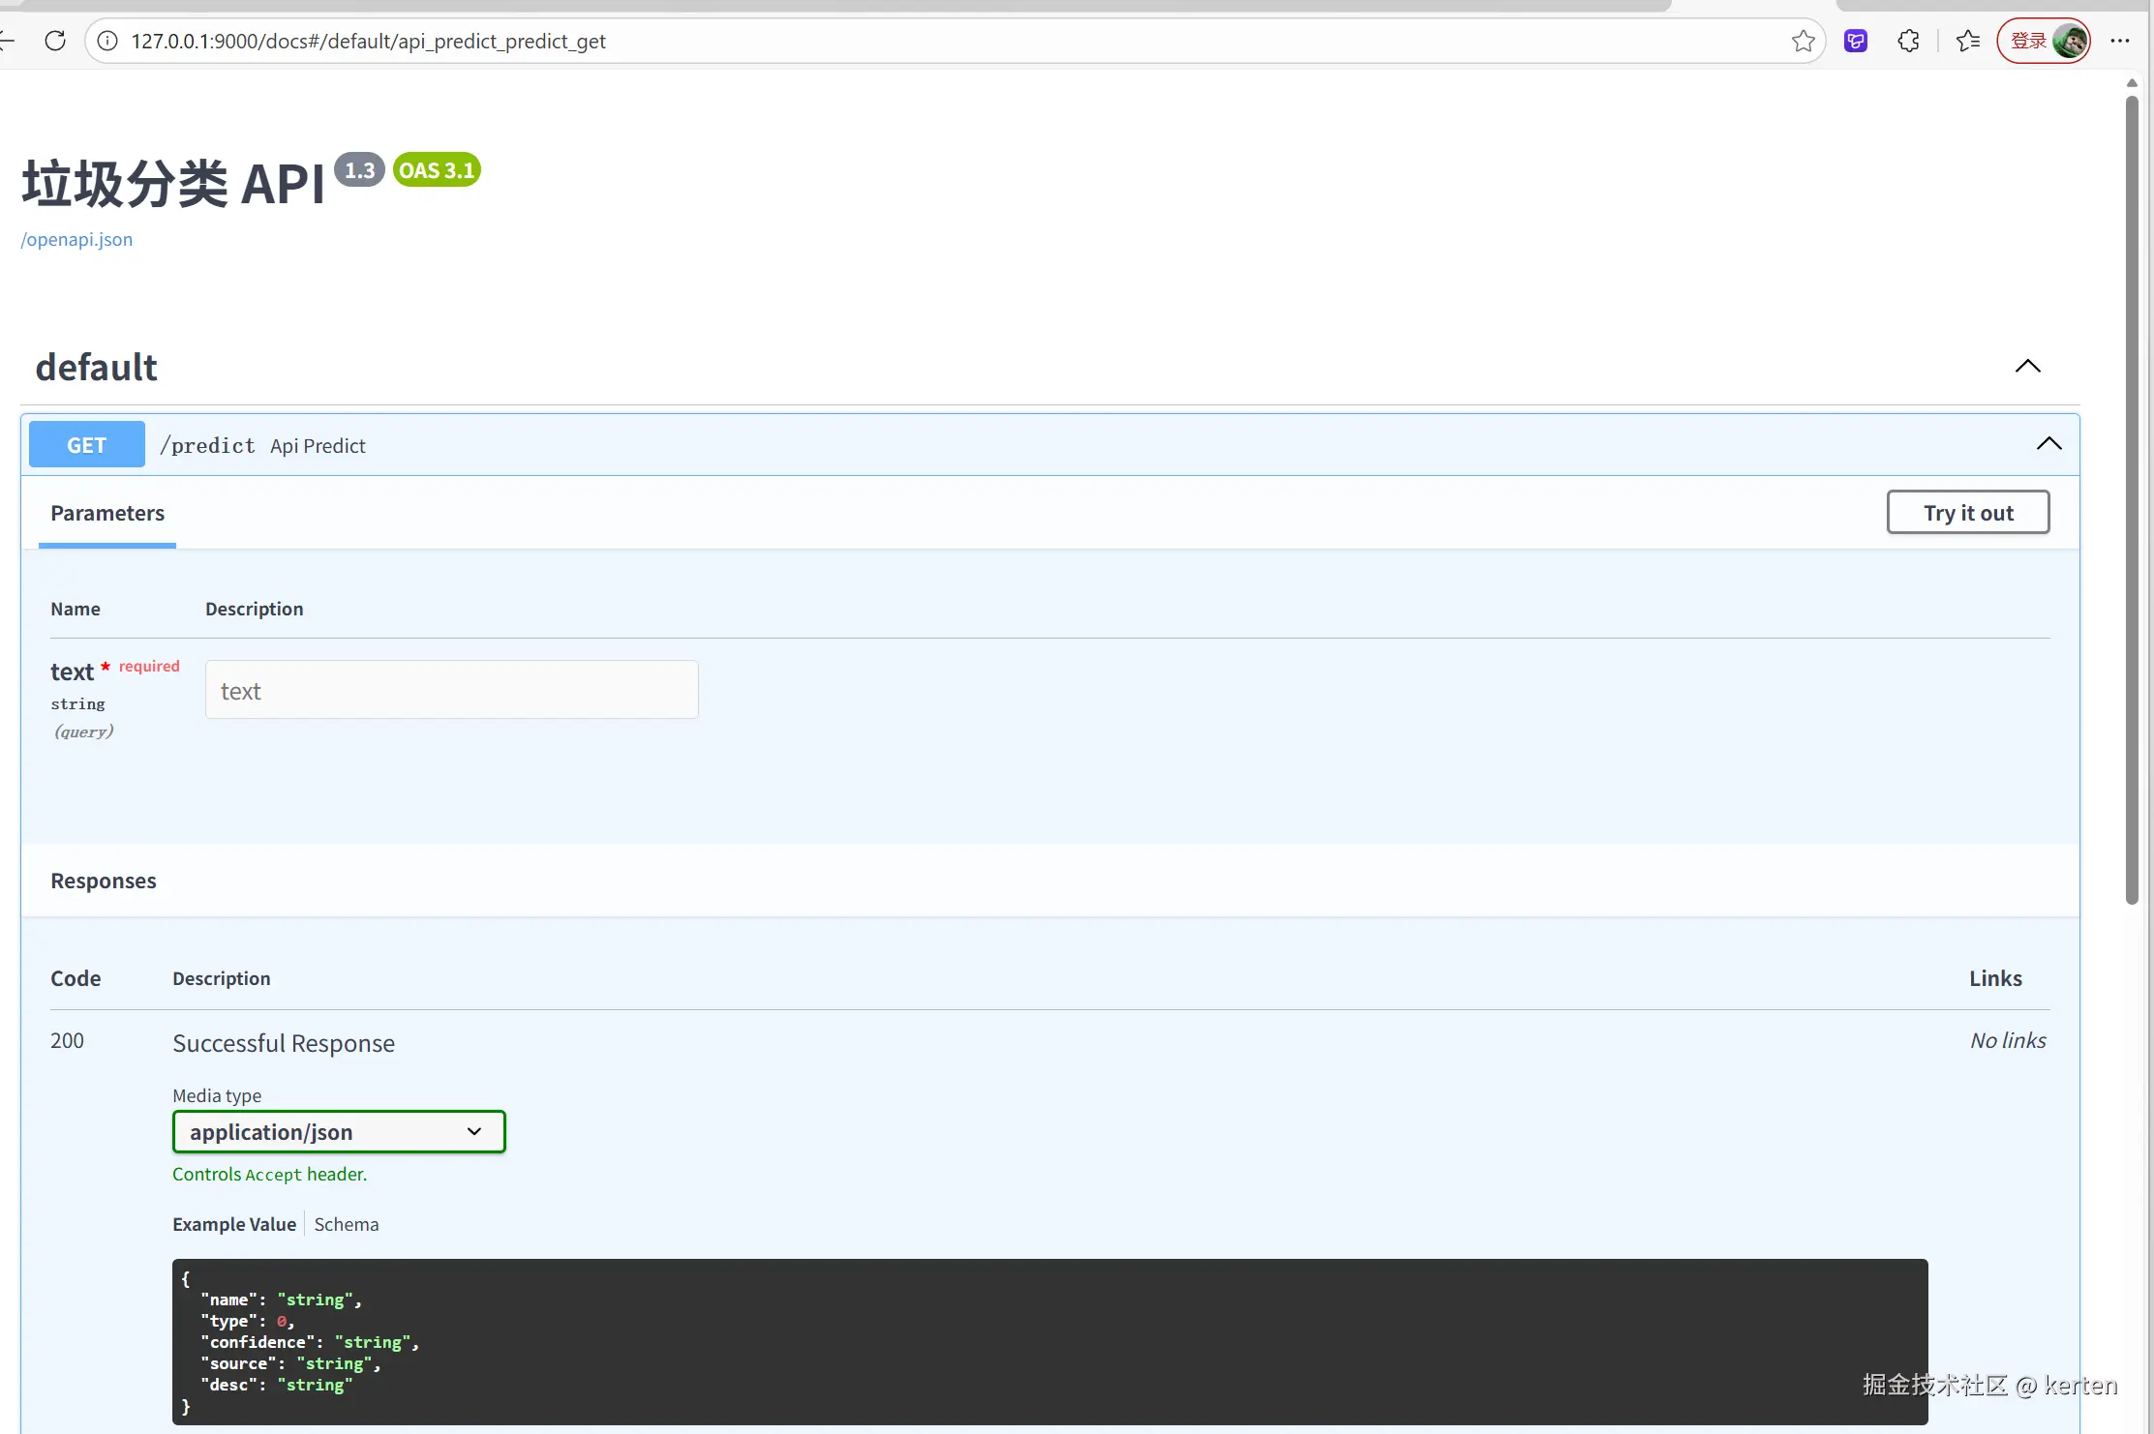Click the text query input field

click(x=451, y=690)
